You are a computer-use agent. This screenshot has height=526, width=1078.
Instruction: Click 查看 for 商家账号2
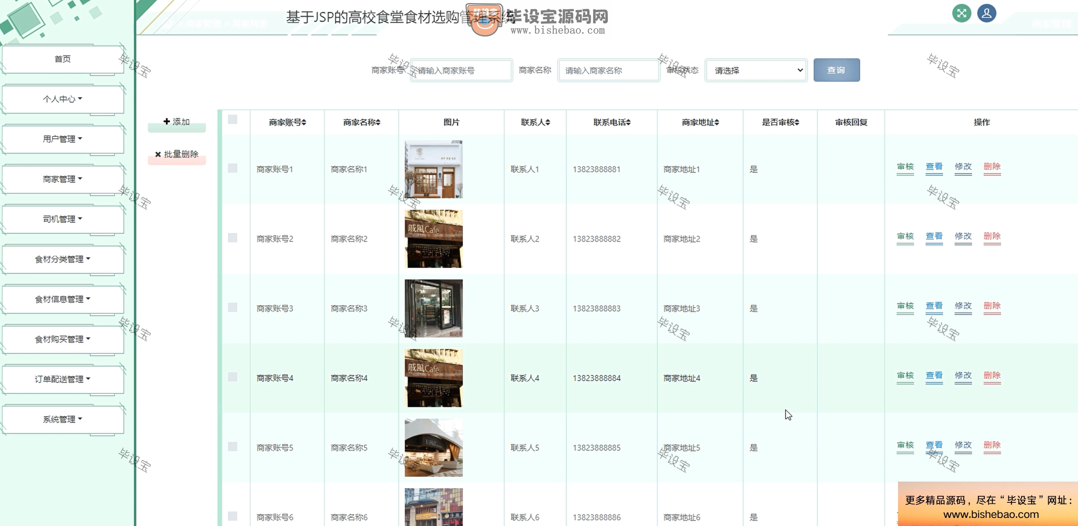coord(934,237)
